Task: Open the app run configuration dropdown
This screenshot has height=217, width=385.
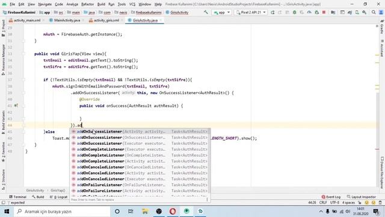Action: click(221, 12)
